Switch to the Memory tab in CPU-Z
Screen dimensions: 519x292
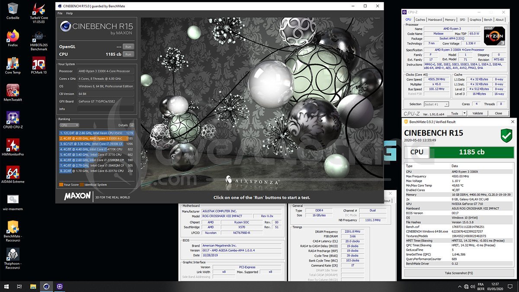click(450, 19)
